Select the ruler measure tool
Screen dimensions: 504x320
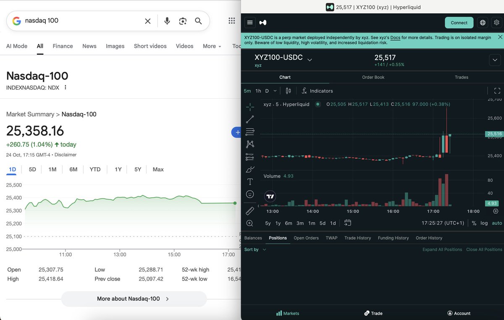[250, 211]
